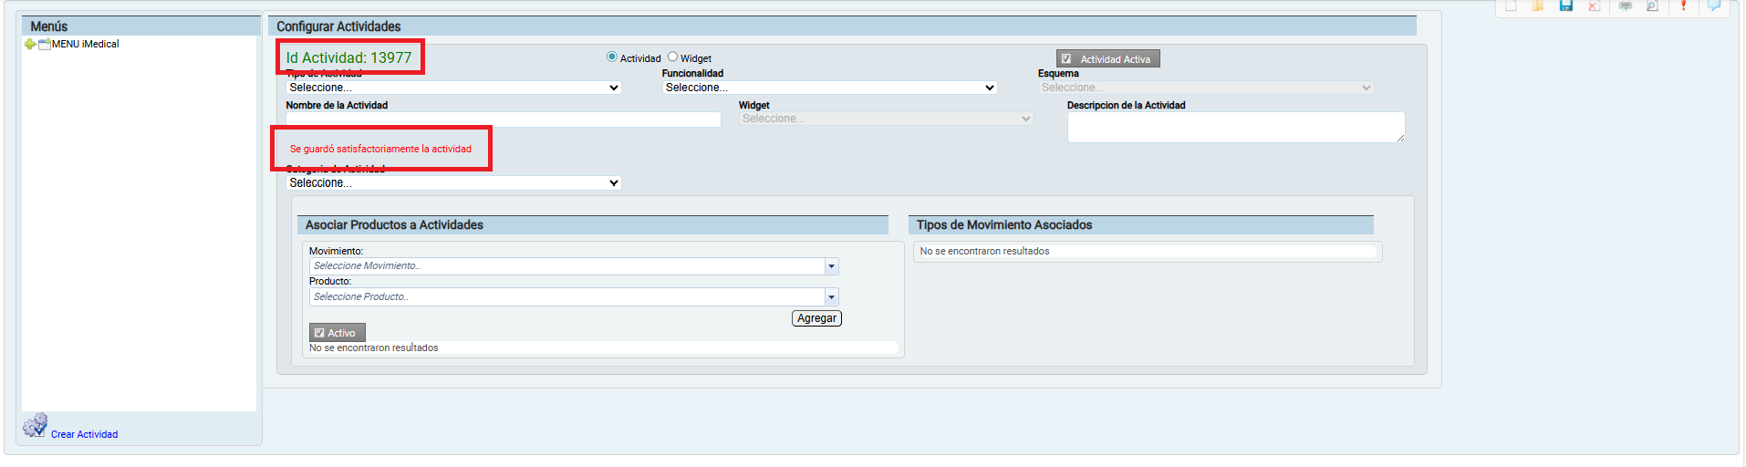Click the magnifier search document icon
Image resolution: width=1746 pixels, height=467 pixels.
point(1652,5)
